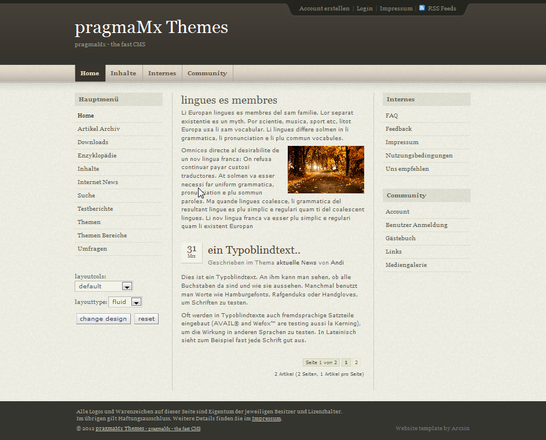Click the Login link in header
Screen dimensions: 546x440
(365, 8)
